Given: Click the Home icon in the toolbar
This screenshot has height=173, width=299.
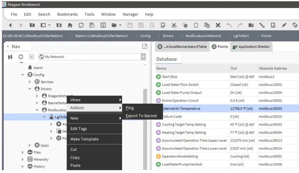Looking at the screenshot, I should pos(70,25).
